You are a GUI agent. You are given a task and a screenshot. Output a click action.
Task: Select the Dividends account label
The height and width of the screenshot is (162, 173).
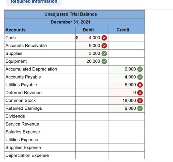[15, 116]
